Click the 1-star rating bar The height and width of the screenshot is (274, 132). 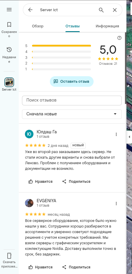click(x=62, y=69)
